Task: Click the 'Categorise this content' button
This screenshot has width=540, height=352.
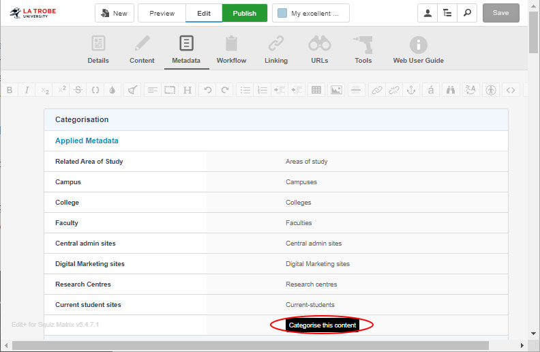Action: pos(322,325)
